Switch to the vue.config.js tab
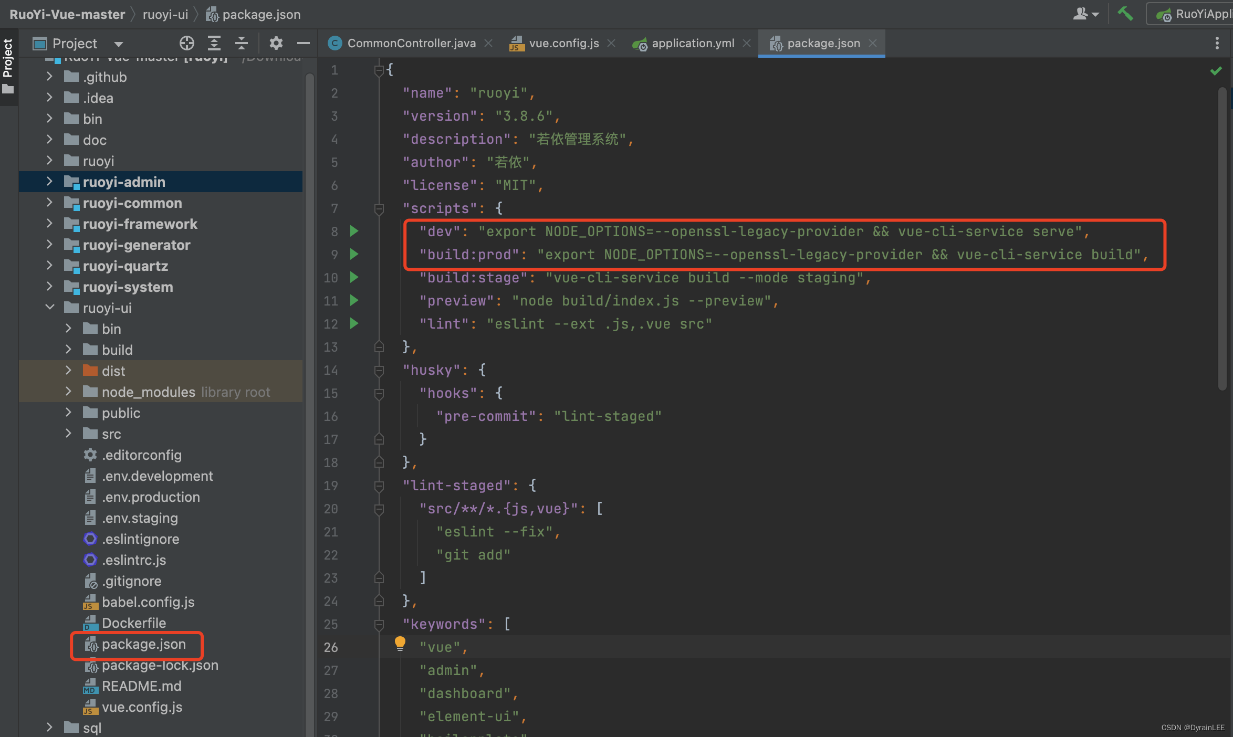1233x737 pixels. [x=563, y=43]
